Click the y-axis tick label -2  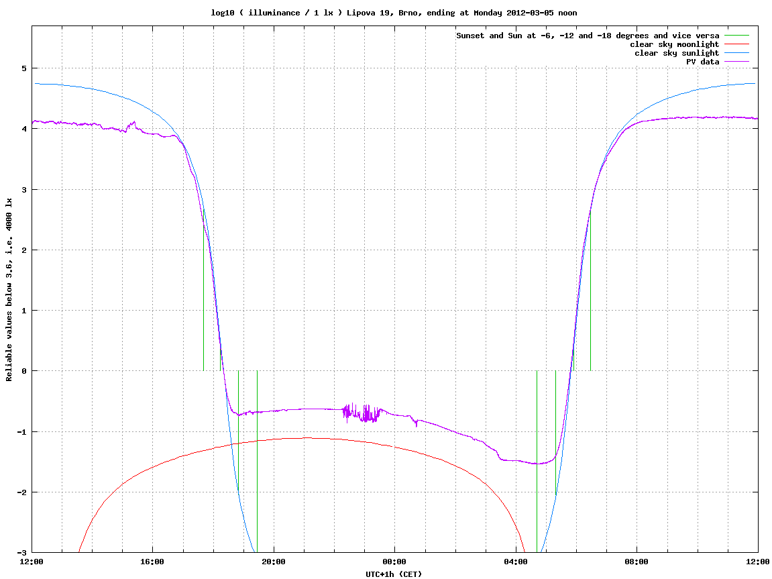(x=21, y=492)
